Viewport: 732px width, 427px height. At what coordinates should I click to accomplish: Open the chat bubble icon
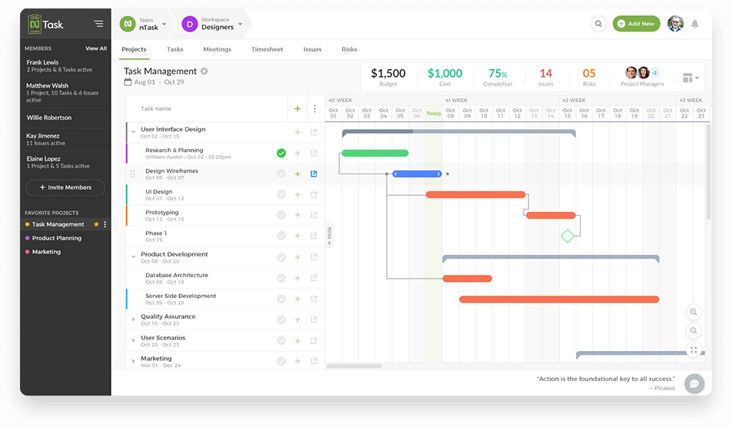coord(694,384)
